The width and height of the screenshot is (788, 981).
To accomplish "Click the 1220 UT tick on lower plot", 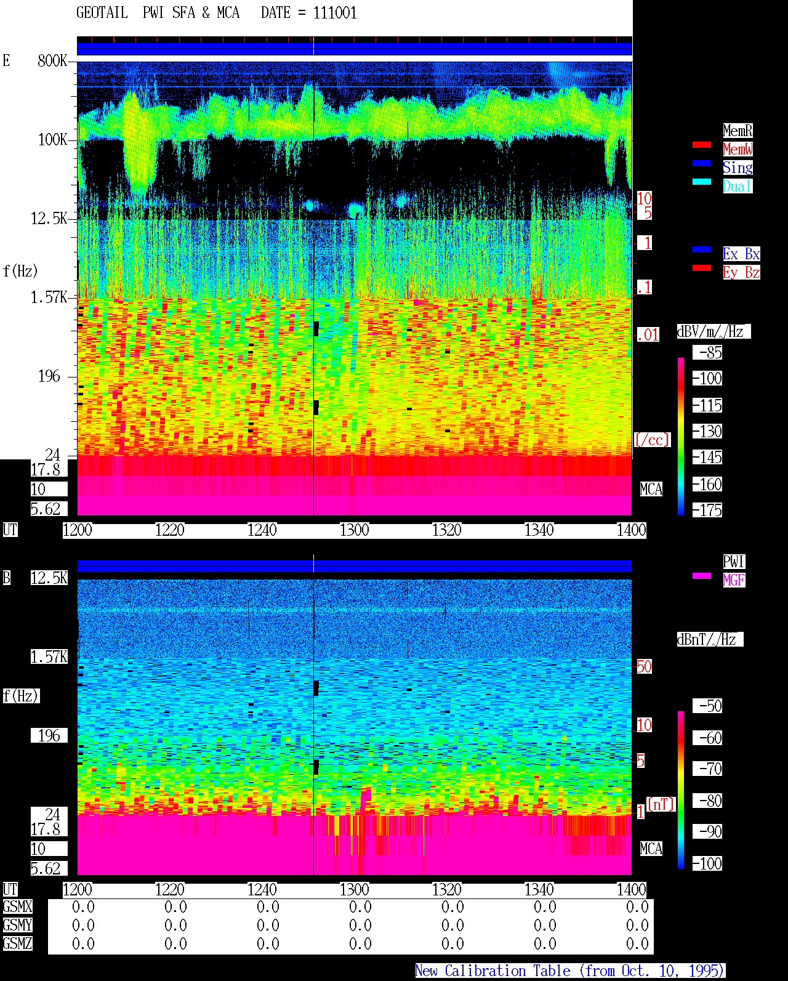I will pos(170,889).
